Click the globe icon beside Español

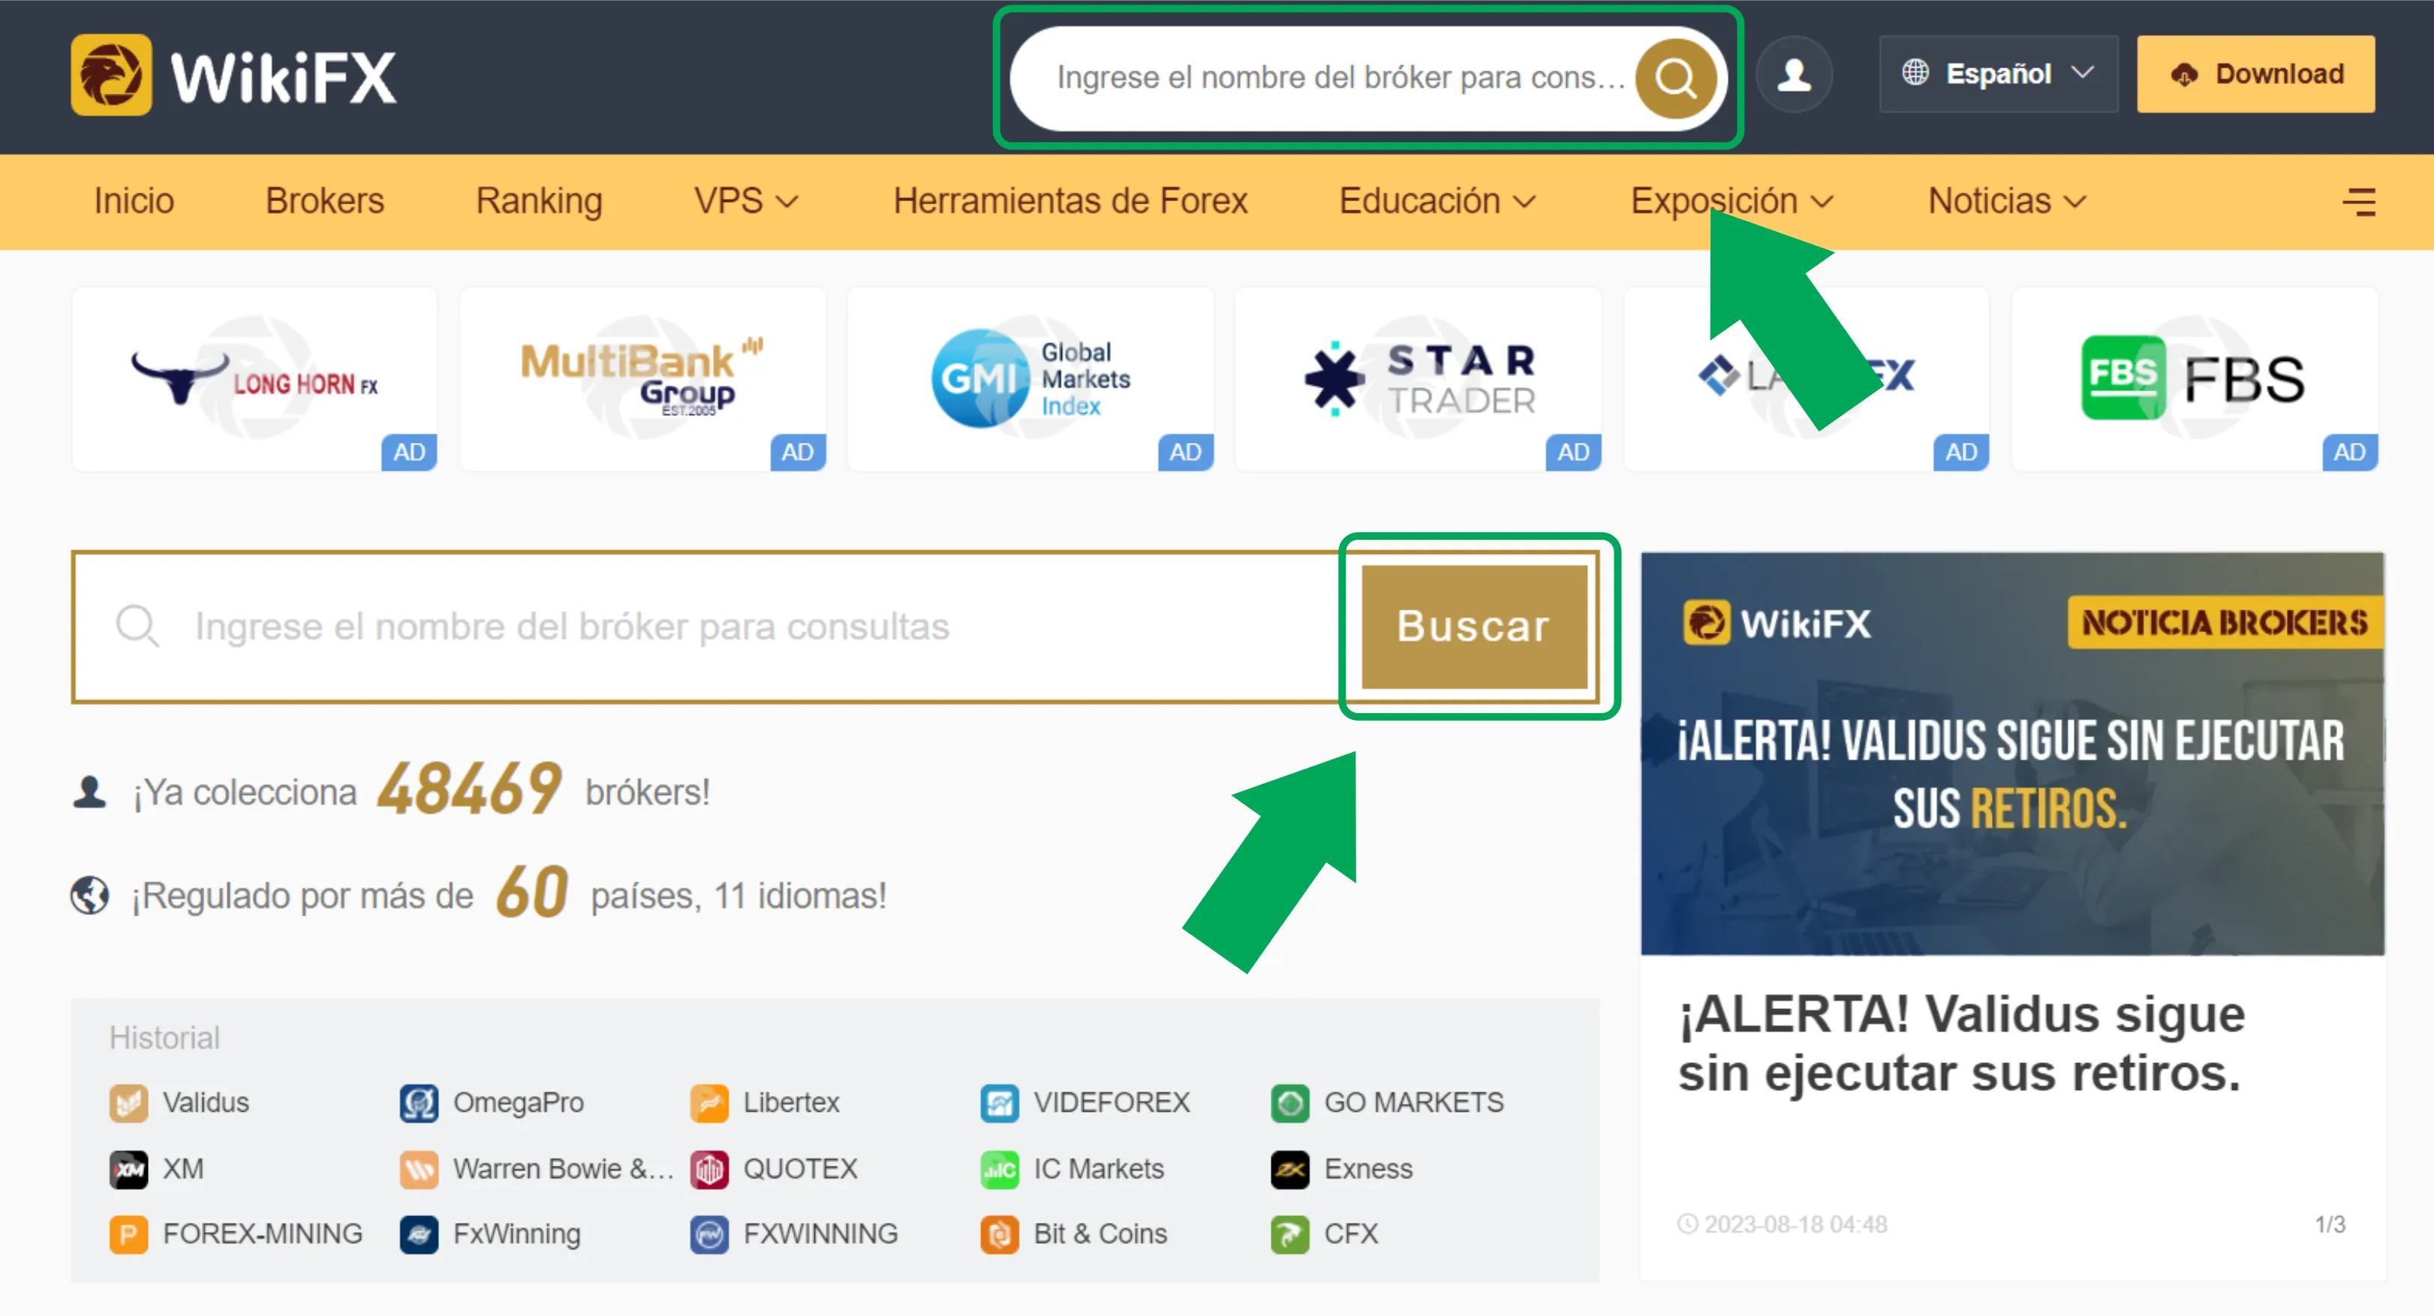click(x=1915, y=73)
